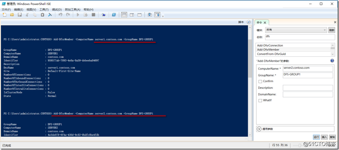The image size is (339, 150).
Task: Clear the console pane
Action: [x=50, y=15]
